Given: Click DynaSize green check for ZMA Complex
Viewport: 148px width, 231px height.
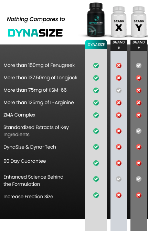Looking at the screenshot, I should tap(96, 115).
